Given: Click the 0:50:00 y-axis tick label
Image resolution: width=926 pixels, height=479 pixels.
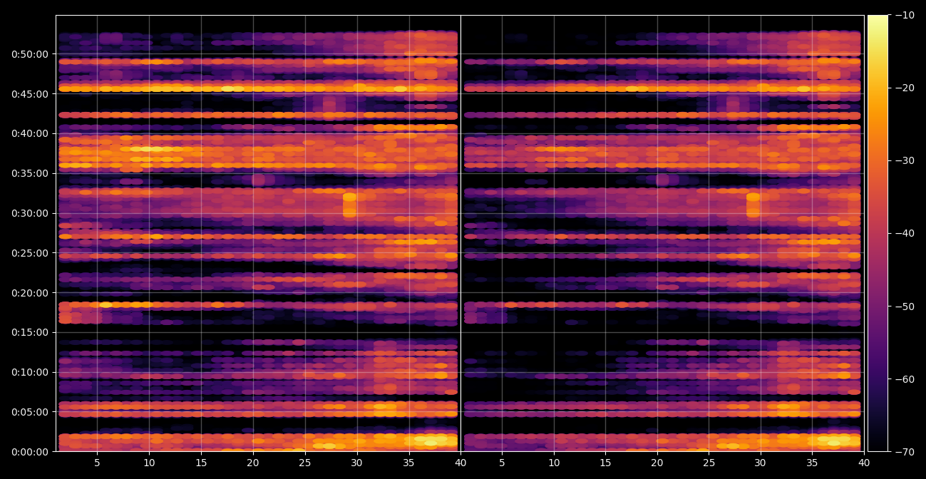Looking at the screenshot, I should coord(30,54).
